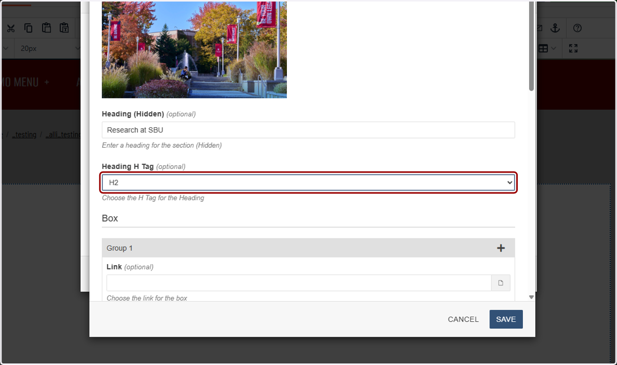The width and height of the screenshot is (617, 365).
Task: Click the campus fountain image thumbnail
Action: pyautogui.click(x=194, y=50)
